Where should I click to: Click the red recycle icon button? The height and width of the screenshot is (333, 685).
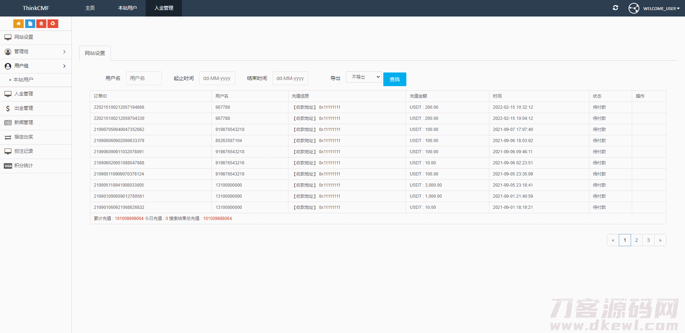pos(53,24)
